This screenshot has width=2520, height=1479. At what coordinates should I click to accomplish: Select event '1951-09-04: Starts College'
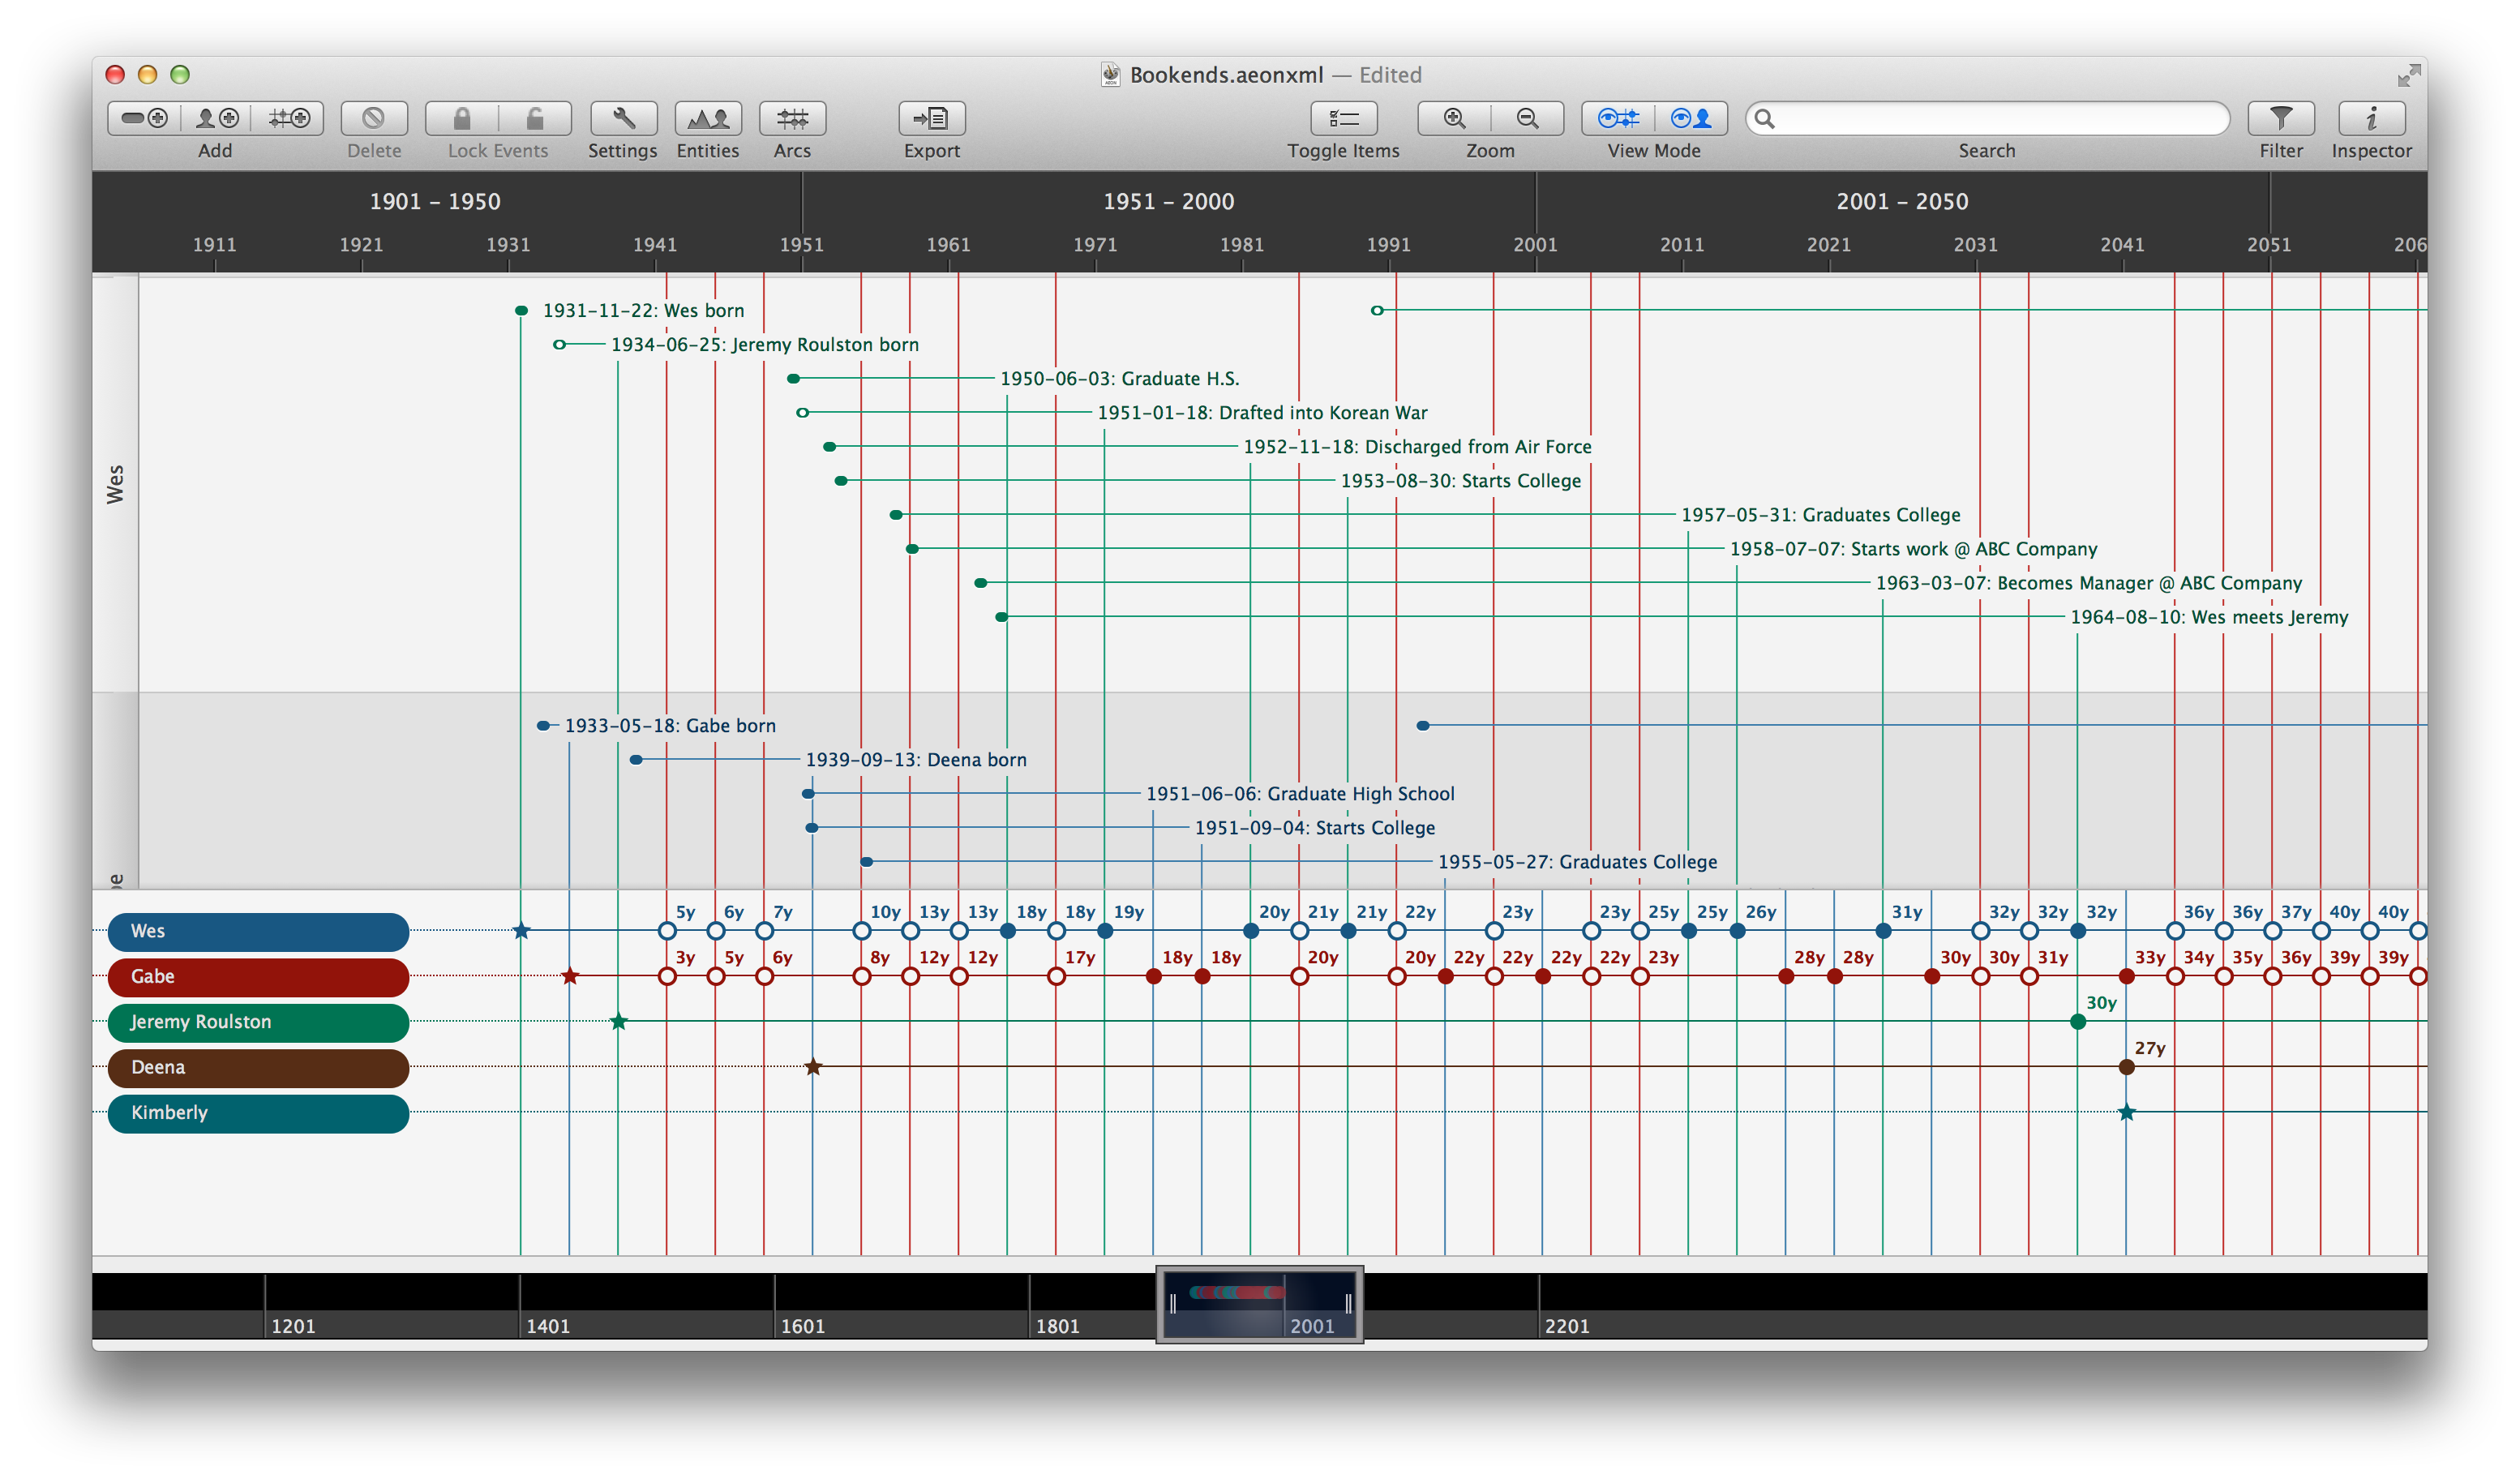[1315, 828]
